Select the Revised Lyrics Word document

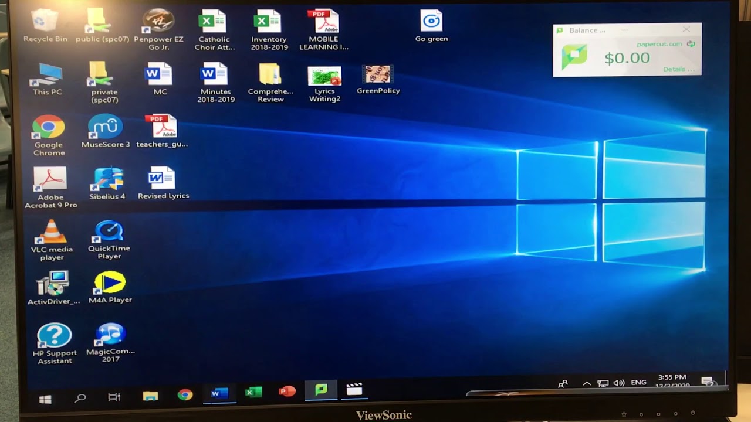point(163,183)
